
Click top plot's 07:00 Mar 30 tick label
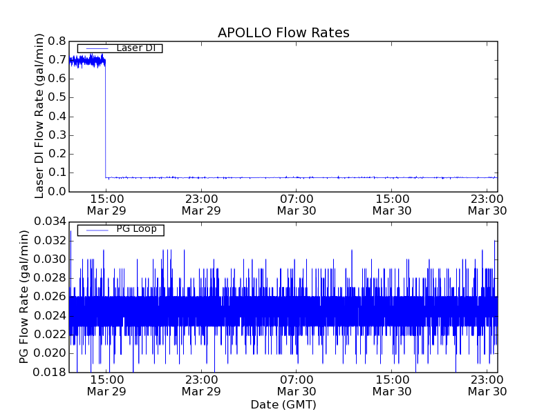(x=297, y=205)
